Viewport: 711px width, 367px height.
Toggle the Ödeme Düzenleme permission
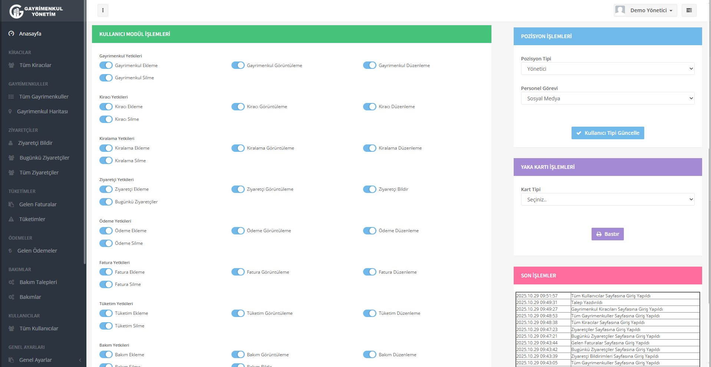coord(370,231)
